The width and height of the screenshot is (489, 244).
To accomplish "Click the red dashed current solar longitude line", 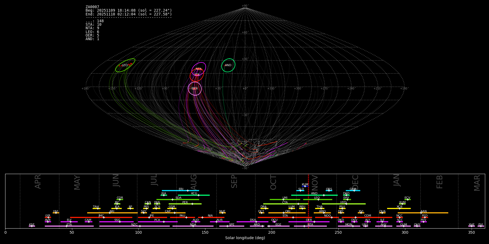I will click(308, 201).
